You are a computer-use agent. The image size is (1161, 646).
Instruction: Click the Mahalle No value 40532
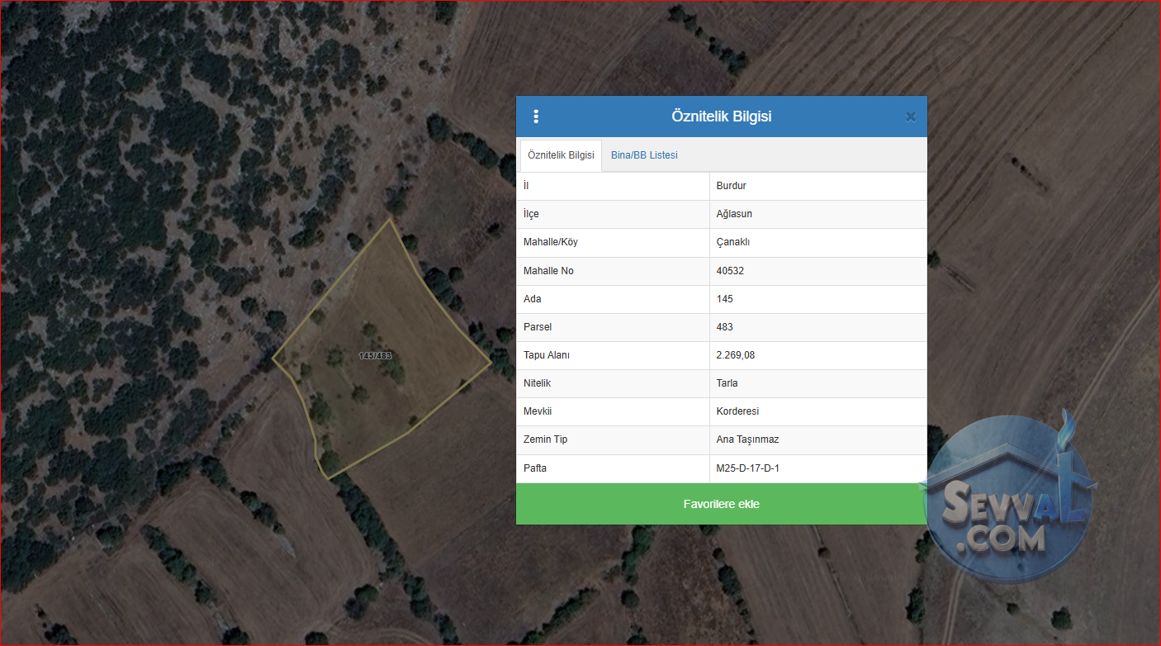[x=730, y=271]
